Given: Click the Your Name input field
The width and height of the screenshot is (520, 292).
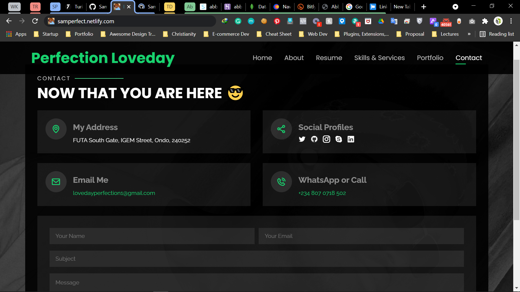Looking at the screenshot, I should pyautogui.click(x=152, y=236).
